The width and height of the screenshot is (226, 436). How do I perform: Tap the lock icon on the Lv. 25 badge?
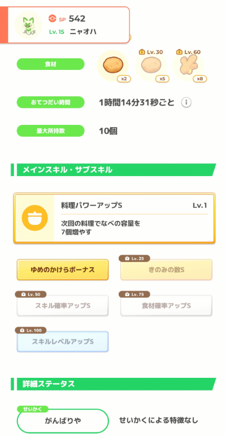(127, 259)
